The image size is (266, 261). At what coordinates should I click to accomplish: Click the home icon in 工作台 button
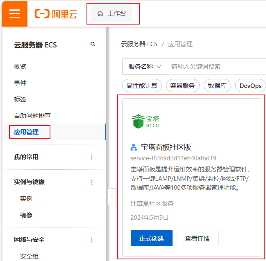(x=100, y=13)
